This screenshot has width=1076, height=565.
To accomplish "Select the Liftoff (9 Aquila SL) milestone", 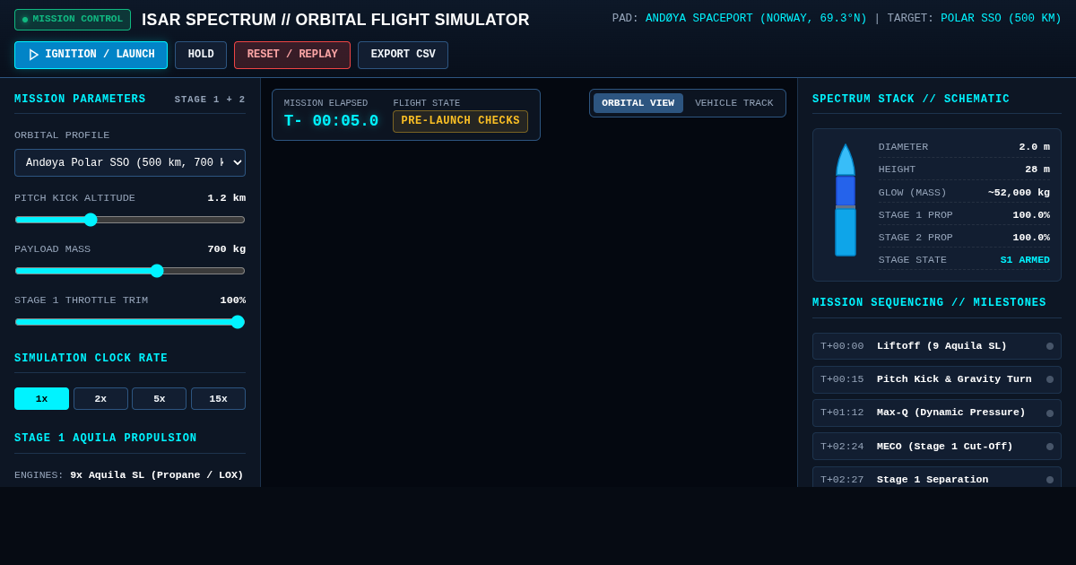I will 937,346.
